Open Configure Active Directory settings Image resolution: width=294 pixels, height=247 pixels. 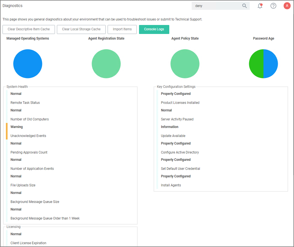pyautogui.click(x=180, y=152)
